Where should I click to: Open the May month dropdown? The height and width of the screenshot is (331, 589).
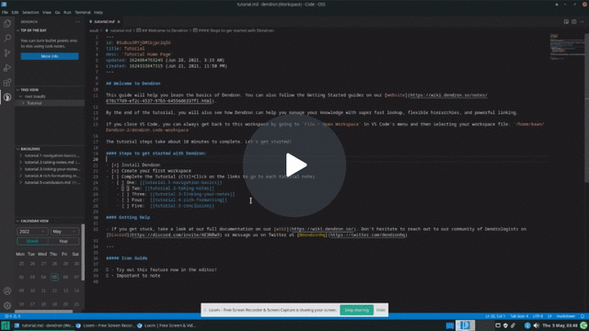coord(64,232)
